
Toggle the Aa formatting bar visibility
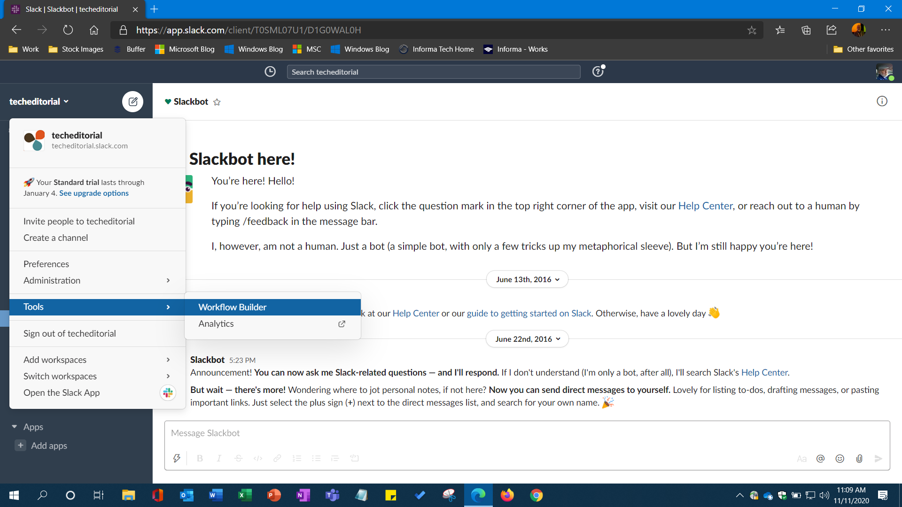click(802, 459)
